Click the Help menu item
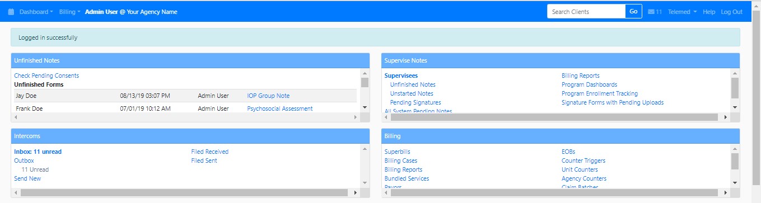Screen dimensions: 761x203 (x=709, y=12)
